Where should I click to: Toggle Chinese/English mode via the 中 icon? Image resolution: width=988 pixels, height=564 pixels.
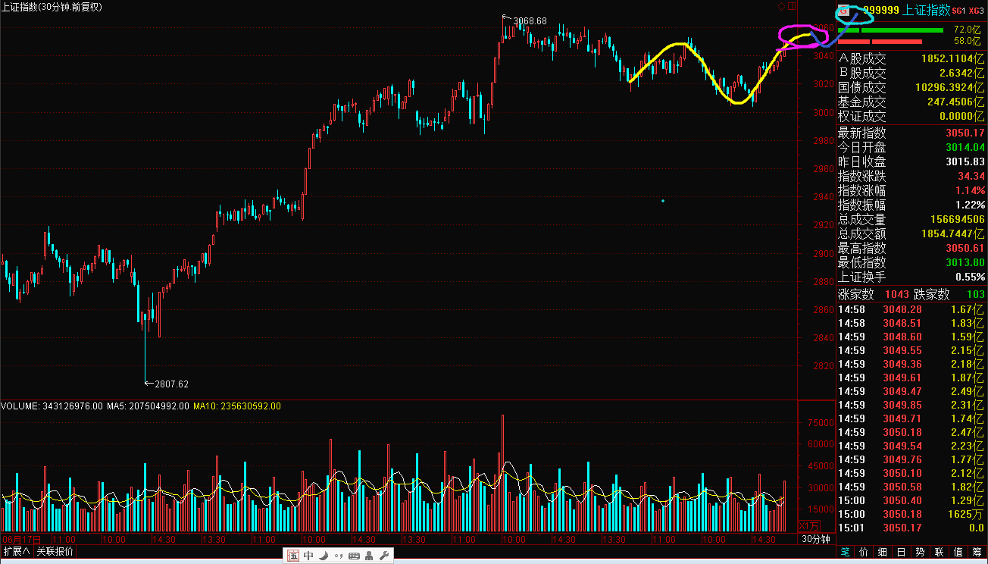click(x=308, y=556)
